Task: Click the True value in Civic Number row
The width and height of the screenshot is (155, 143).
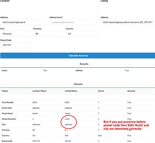Action: click(129, 103)
